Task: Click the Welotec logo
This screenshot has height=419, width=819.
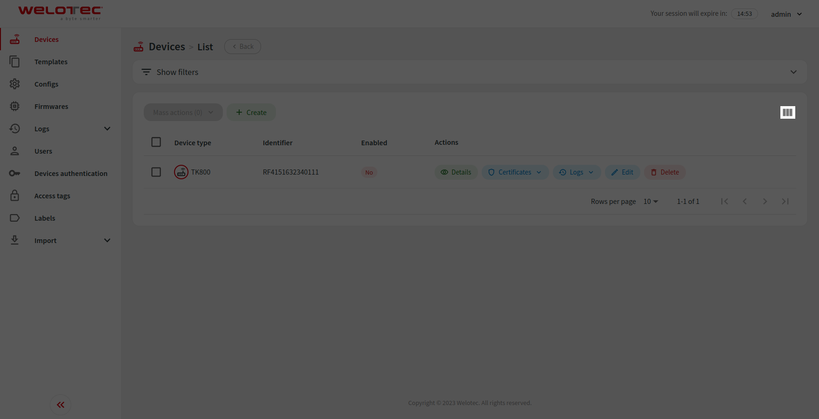Action: point(60,13)
